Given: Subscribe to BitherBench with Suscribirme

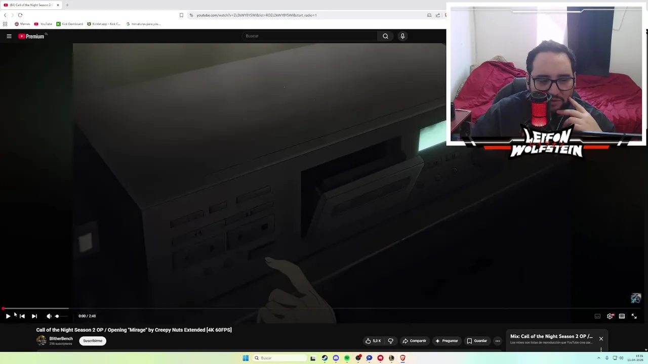Looking at the screenshot, I should tap(93, 341).
